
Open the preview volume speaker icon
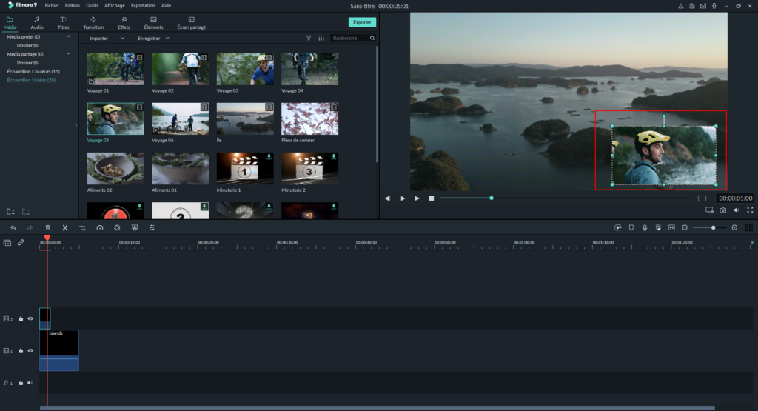click(x=737, y=210)
